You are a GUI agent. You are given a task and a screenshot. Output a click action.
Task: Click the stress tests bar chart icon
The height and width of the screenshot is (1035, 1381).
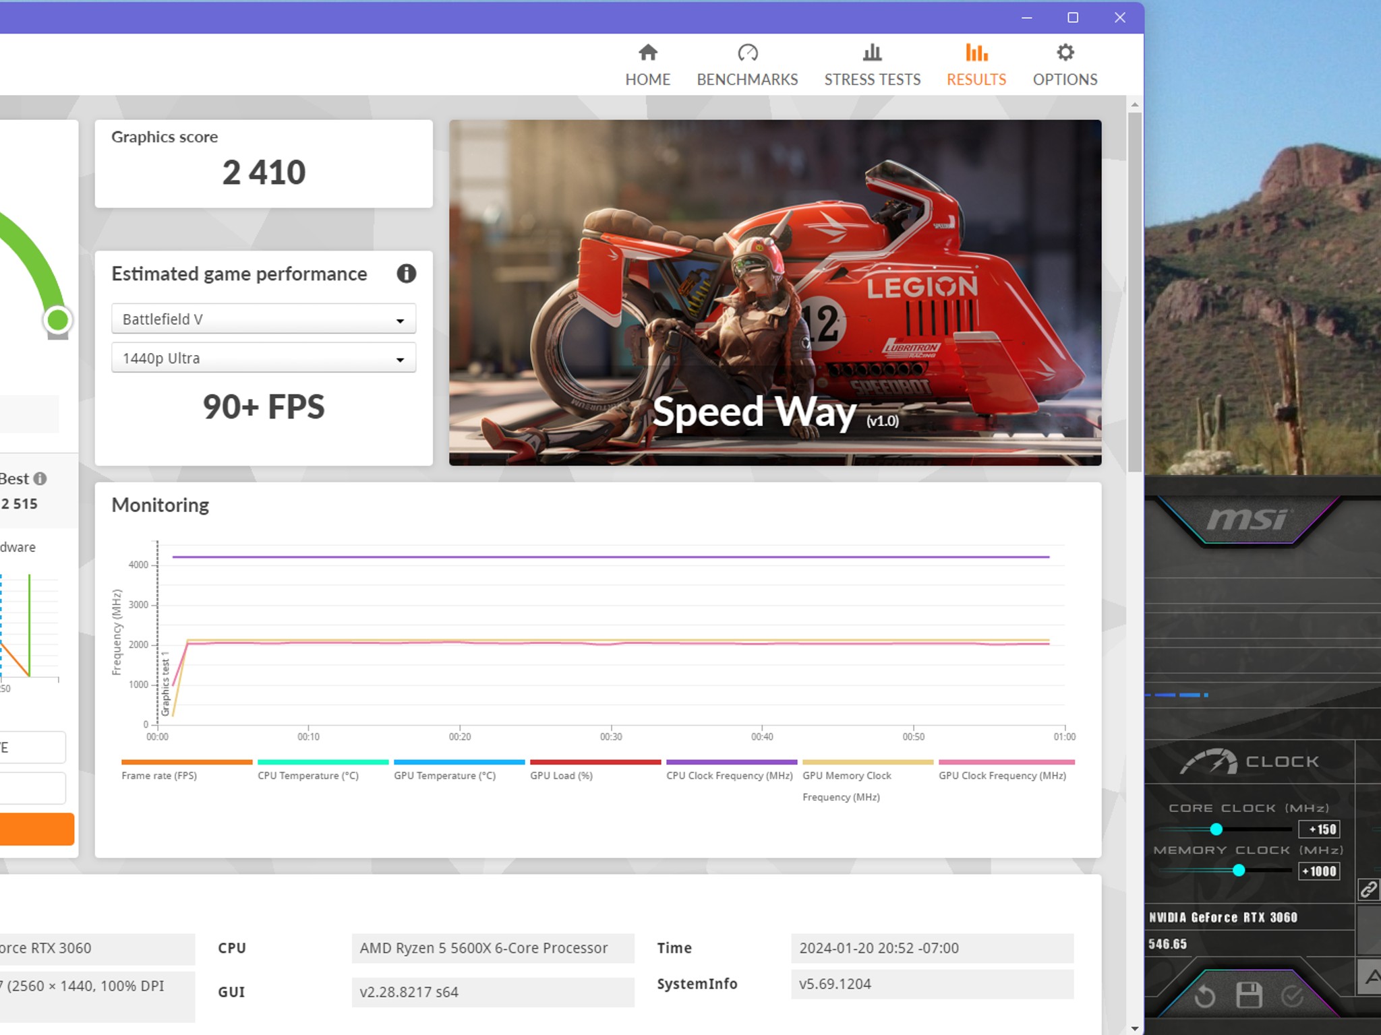tap(872, 52)
